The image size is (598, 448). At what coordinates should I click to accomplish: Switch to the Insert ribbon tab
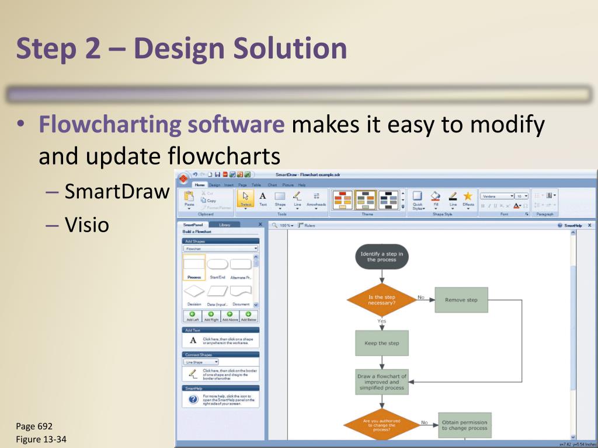click(x=229, y=185)
